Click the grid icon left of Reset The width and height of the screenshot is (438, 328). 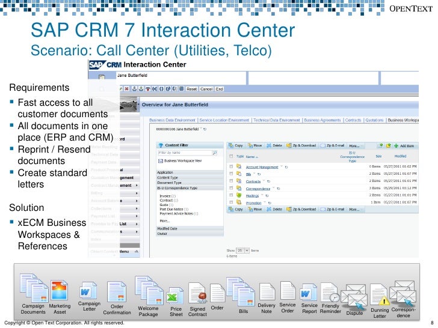coord(182,89)
